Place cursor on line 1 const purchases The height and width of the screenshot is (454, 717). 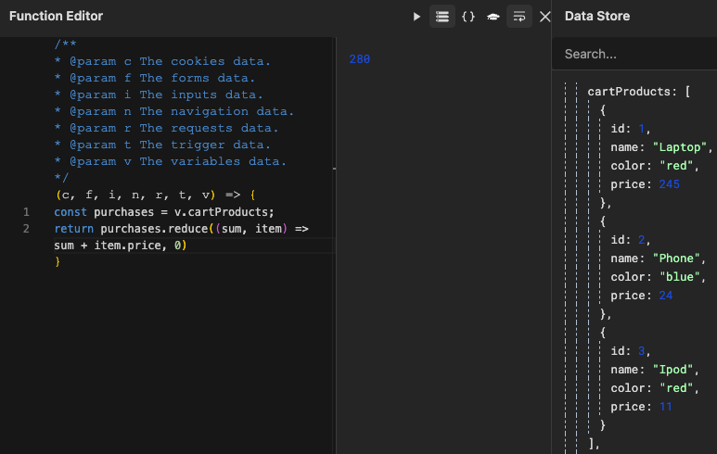tap(163, 212)
